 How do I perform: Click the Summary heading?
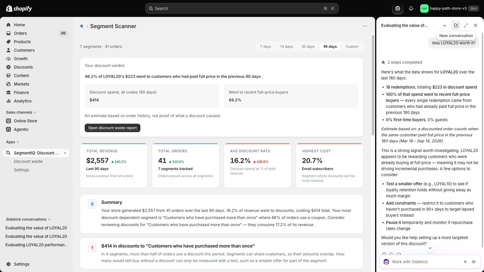point(112,202)
